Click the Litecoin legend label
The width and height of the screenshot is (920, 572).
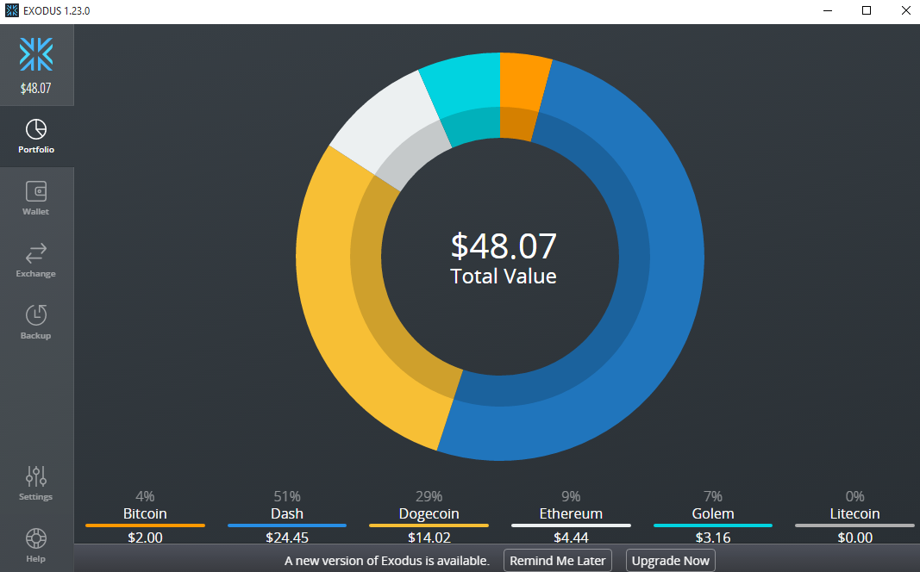coord(854,513)
